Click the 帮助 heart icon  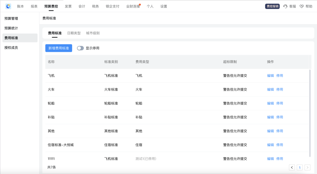302,6
